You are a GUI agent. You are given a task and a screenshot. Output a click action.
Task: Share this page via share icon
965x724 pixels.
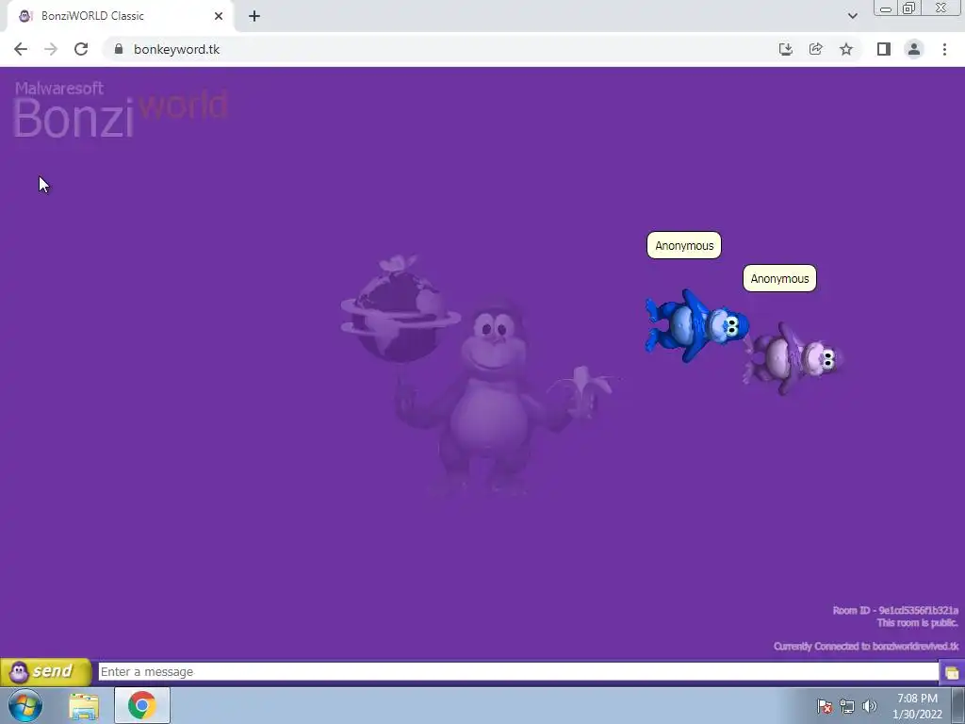click(815, 49)
